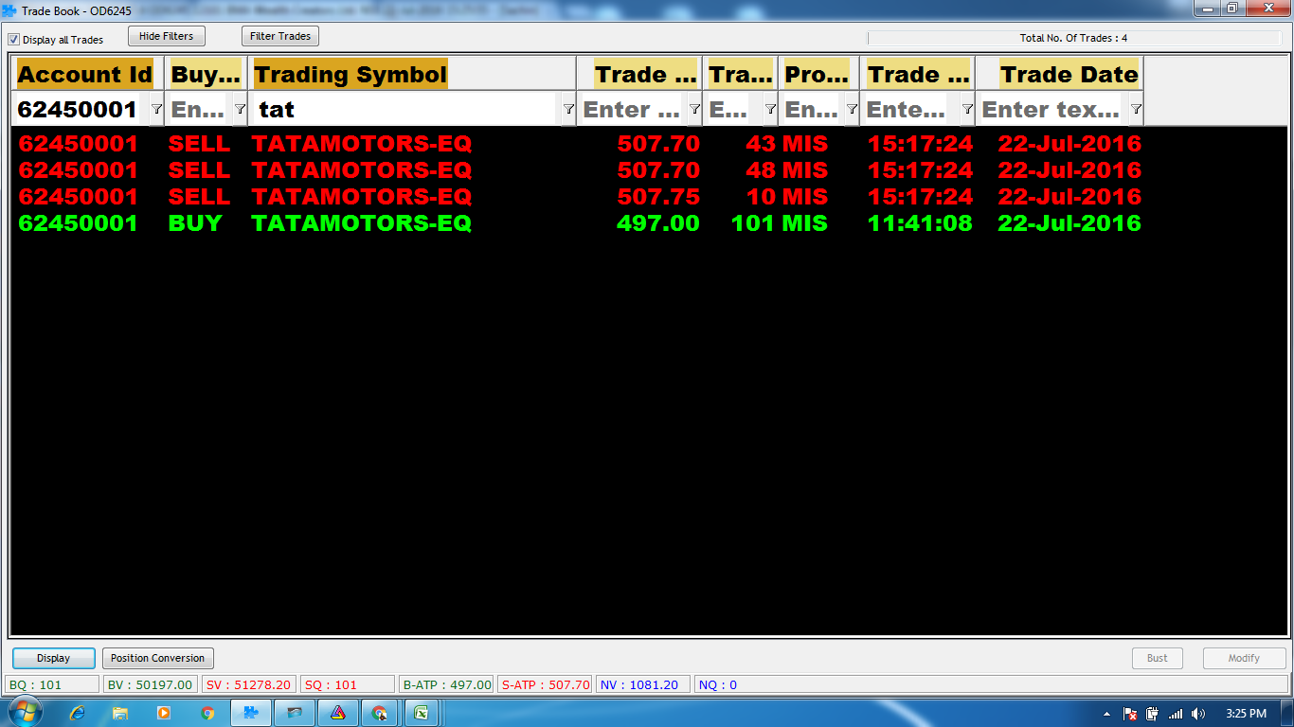Image resolution: width=1294 pixels, height=727 pixels.
Task: Open Excel from the taskbar
Action: (x=422, y=713)
